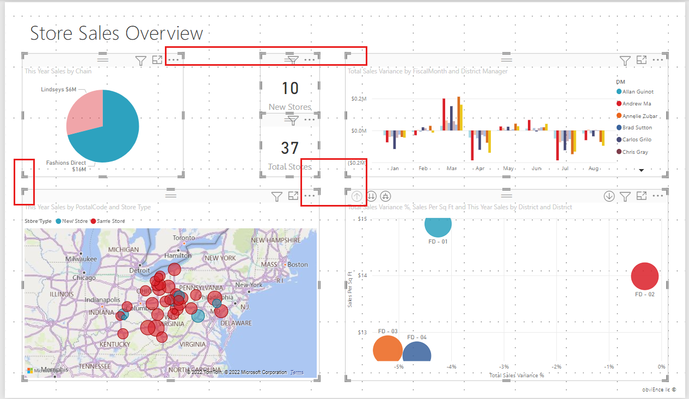Show filters on the scatter chart visual

pyautogui.click(x=625, y=196)
